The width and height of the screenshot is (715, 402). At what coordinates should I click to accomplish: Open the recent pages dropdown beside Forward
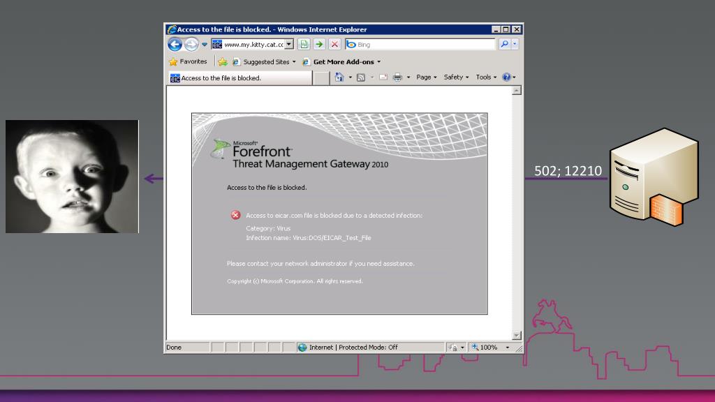pyautogui.click(x=205, y=44)
